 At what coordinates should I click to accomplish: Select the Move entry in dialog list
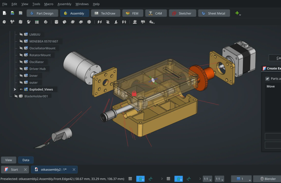[271, 86]
